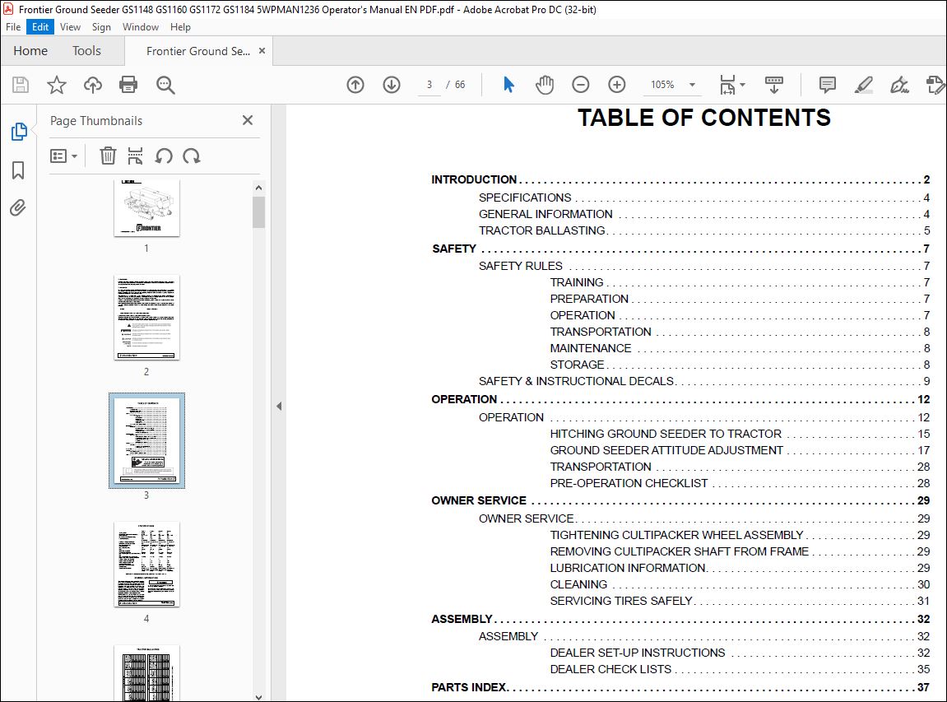947x702 pixels.
Task: Go to the previous page with the up arrow
Action: 355,85
